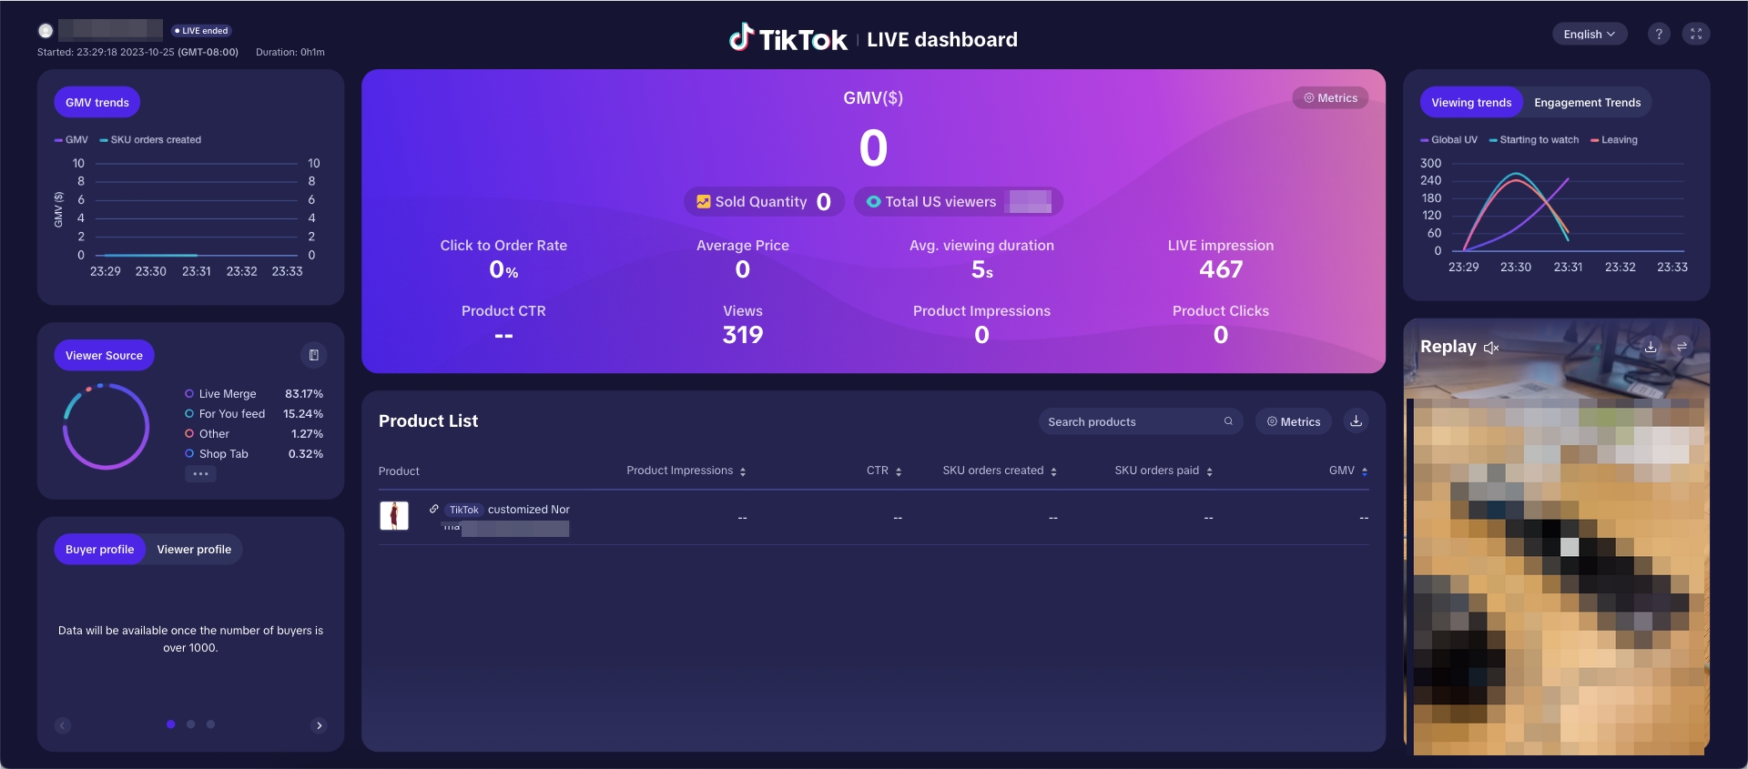Viewport: 1748px width, 769px height.
Task: Go to previous Buyer profile slide
Action: (63, 725)
